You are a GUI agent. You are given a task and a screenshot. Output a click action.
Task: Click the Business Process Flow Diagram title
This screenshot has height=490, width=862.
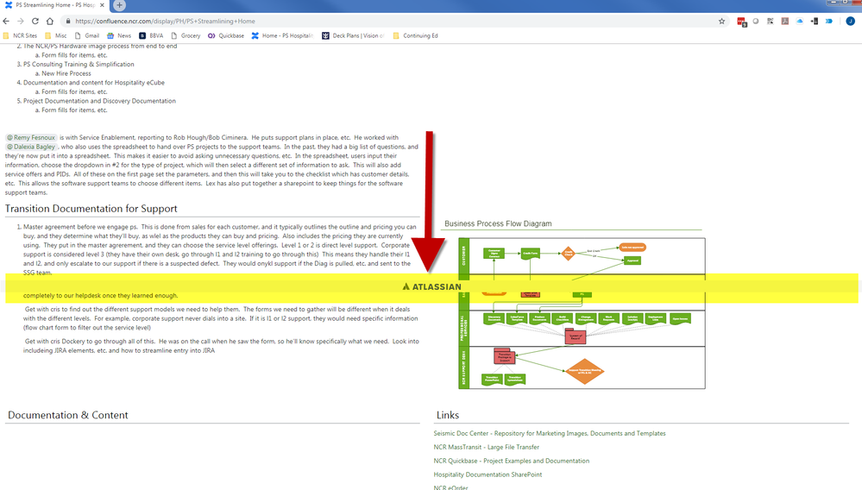(x=498, y=223)
